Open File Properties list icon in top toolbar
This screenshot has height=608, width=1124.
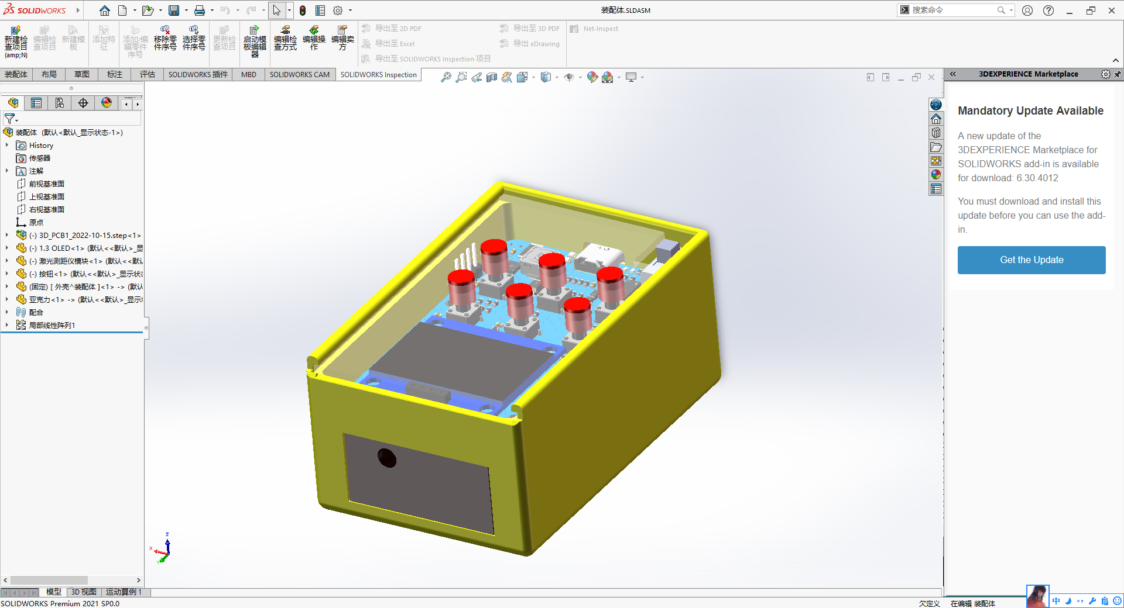[x=320, y=11]
